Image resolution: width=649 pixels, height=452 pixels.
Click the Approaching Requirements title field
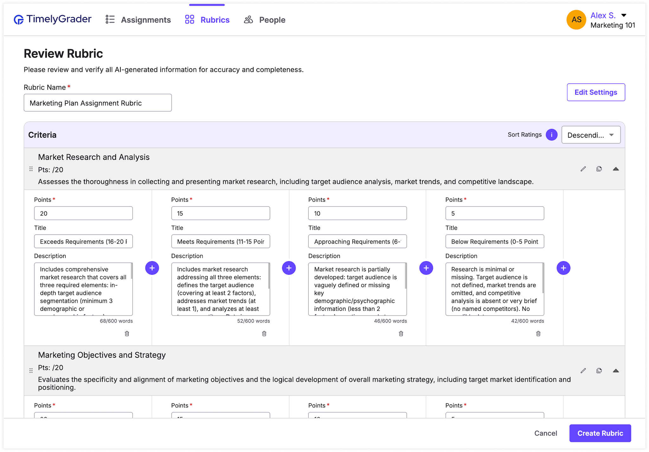tap(357, 242)
